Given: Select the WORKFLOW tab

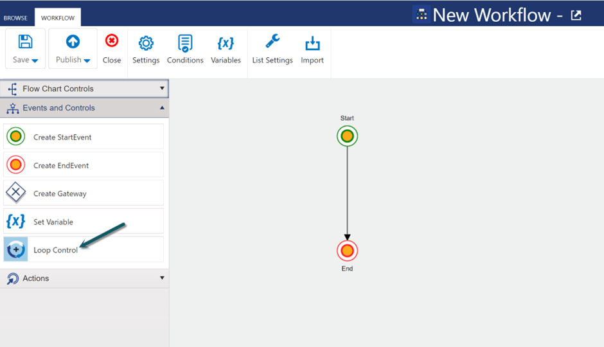Looking at the screenshot, I should pos(58,18).
